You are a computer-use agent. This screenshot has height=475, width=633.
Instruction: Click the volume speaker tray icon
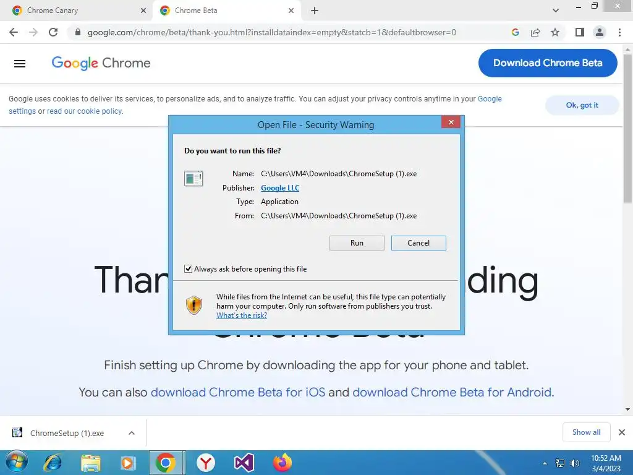[x=574, y=463]
